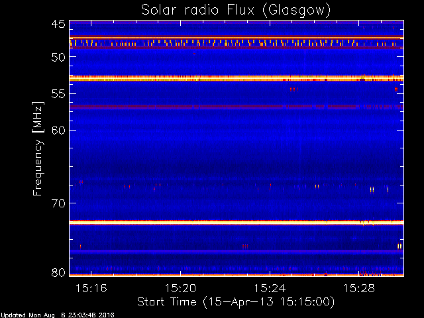Click the "Frequency [MHz]" axis label

tap(38, 148)
